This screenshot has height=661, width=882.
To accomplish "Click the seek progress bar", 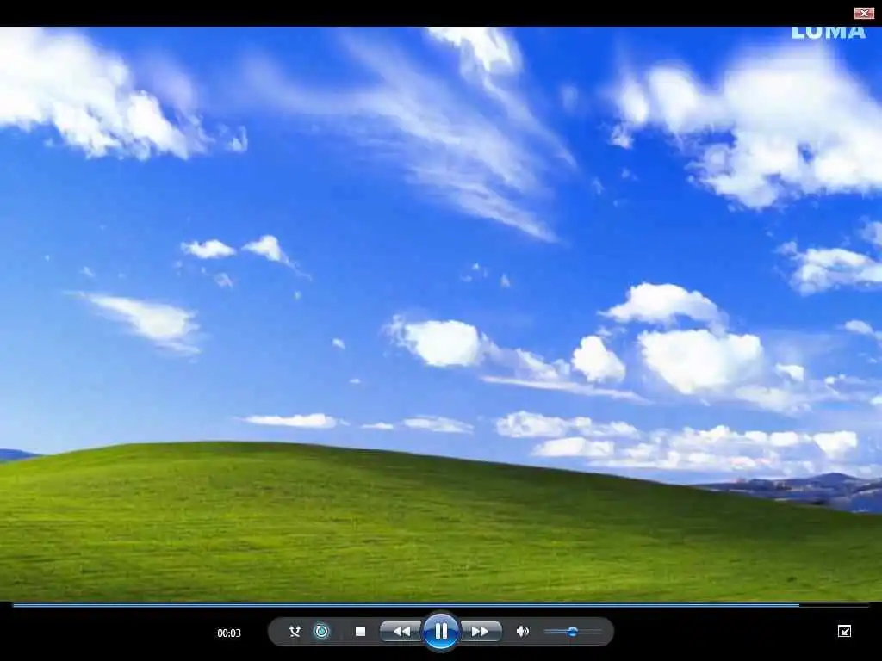I will coord(441,605).
